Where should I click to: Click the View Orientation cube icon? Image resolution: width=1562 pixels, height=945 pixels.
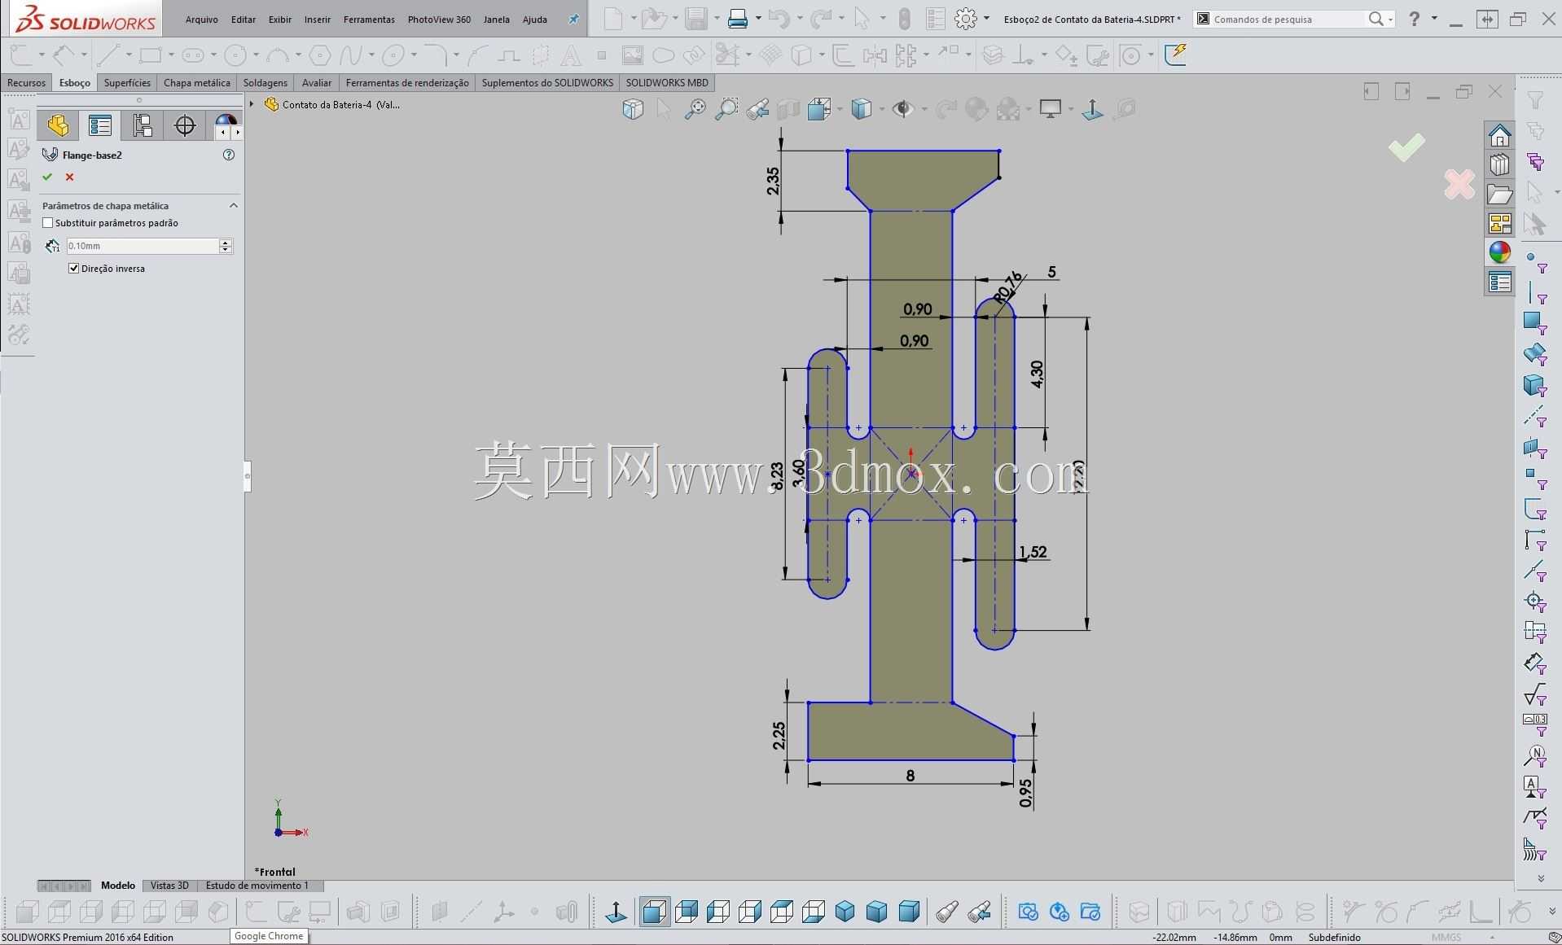pyautogui.click(x=633, y=108)
